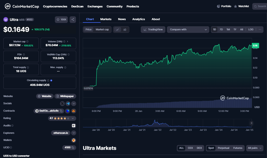Expand the All pairs dropdown
Viewport: 267px width, 158px height.
[255, 148]
